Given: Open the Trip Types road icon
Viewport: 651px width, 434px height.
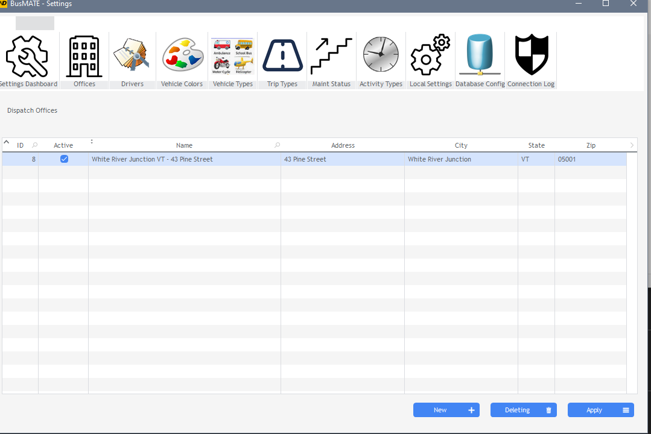Looking at the screenshot, I should point(282,55).
